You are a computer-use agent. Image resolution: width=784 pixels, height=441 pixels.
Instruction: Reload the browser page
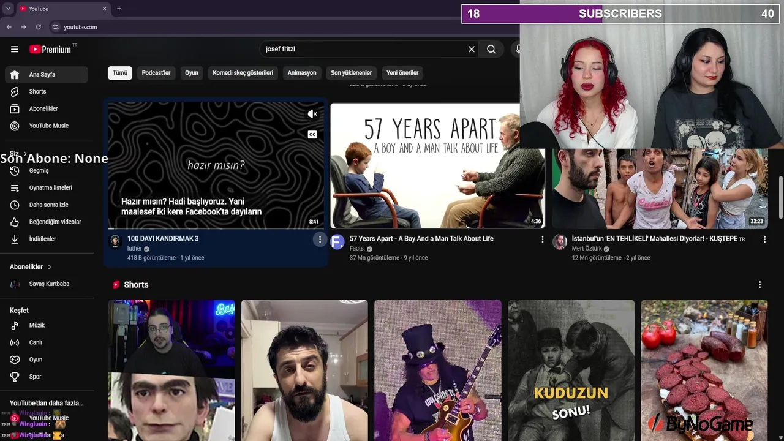pyautogui.click(x=38, y=27)
